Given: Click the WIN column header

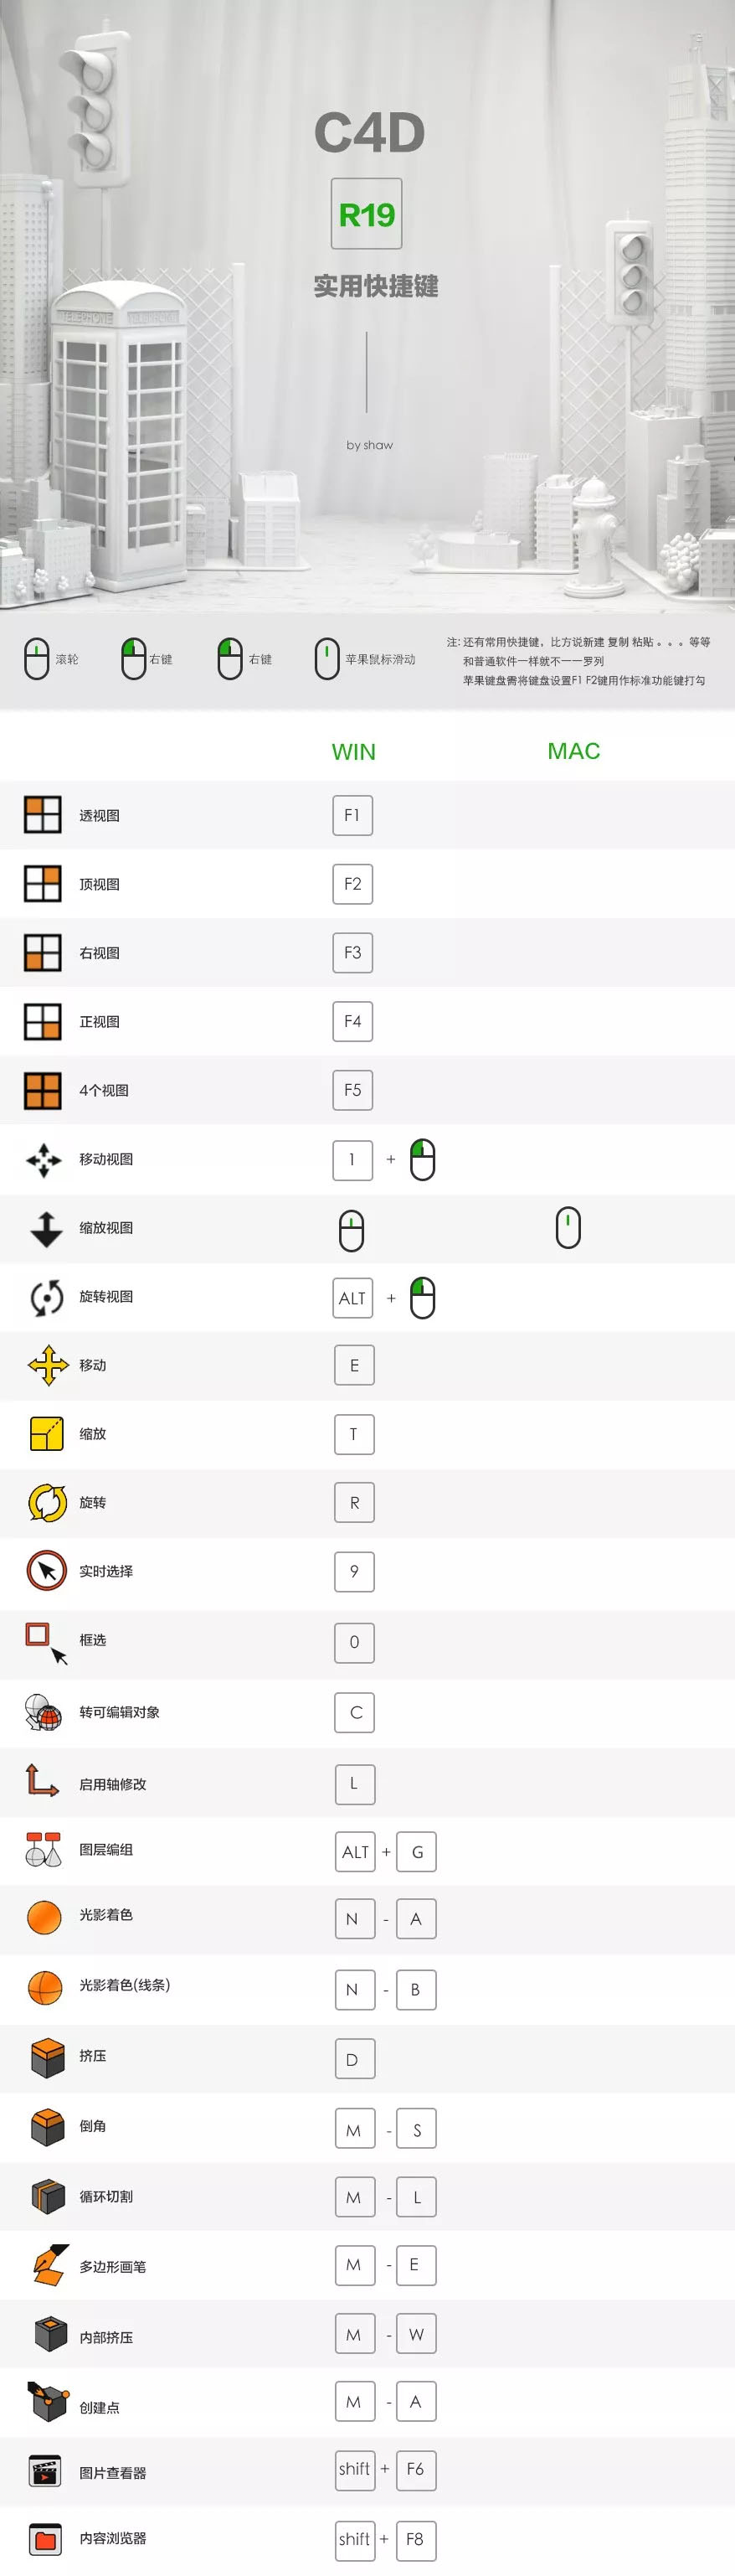Looking at the screenshot, I should coord(353,752).
